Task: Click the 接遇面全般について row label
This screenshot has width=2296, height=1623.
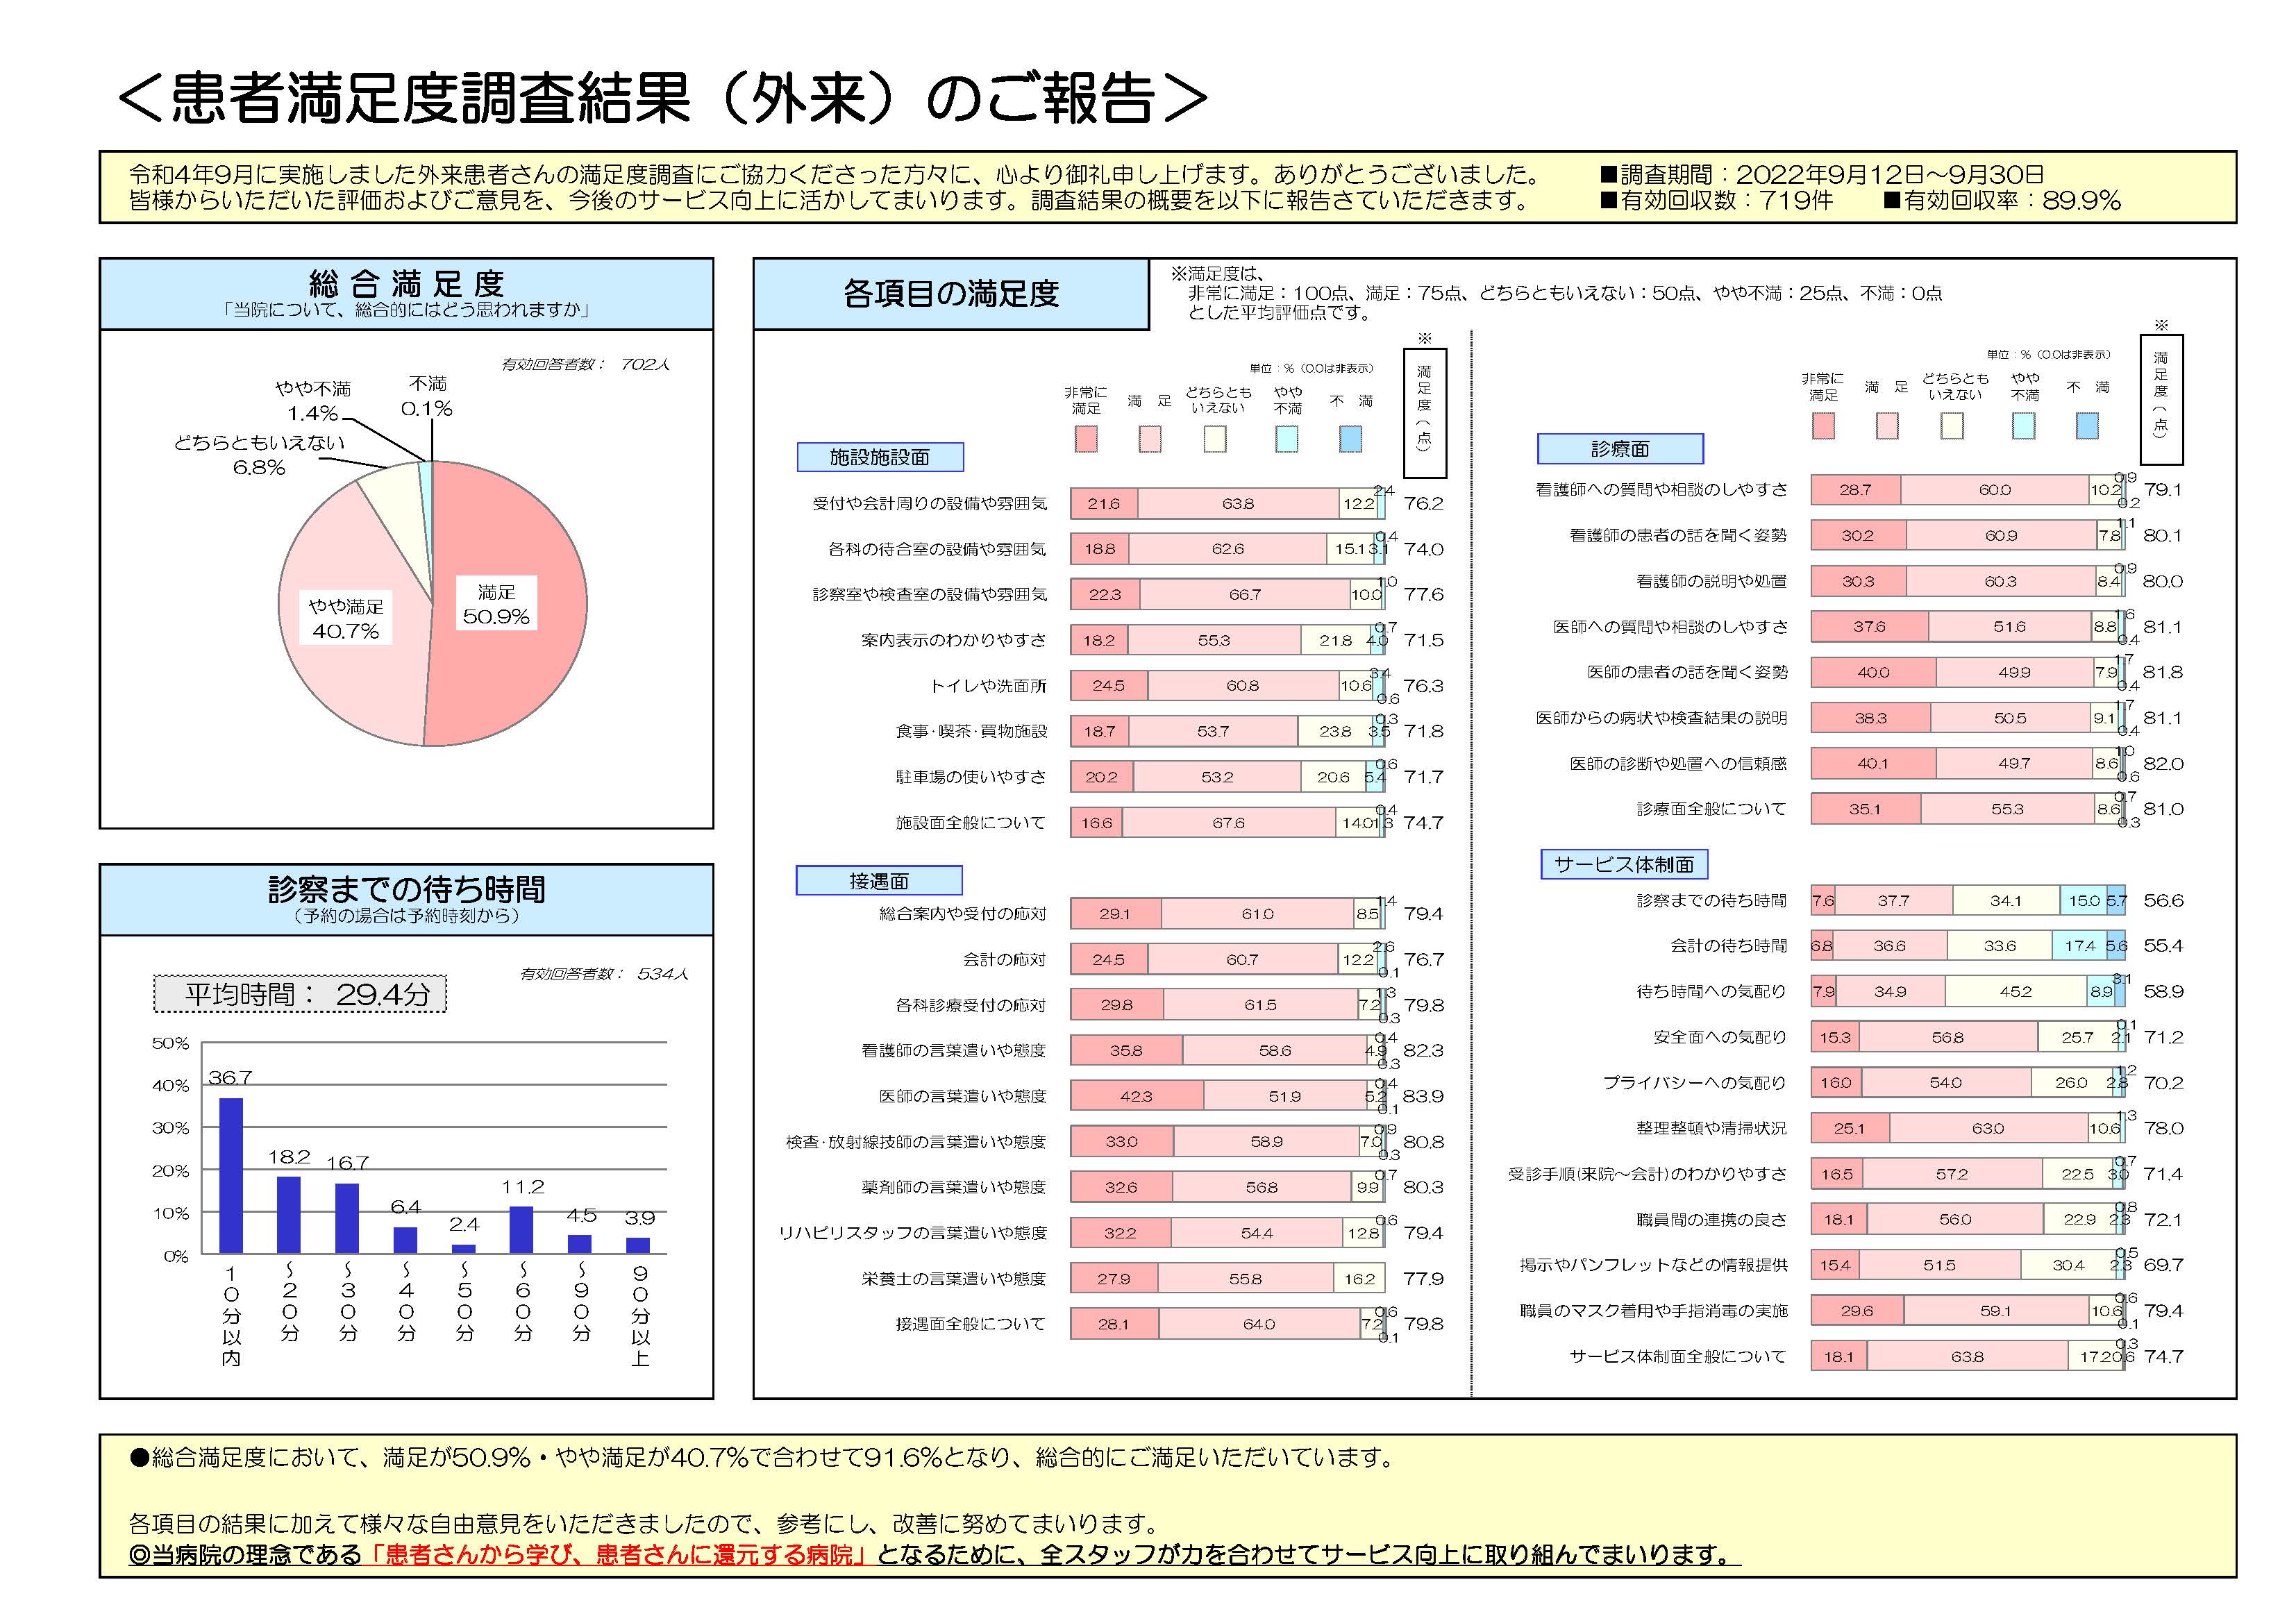Action: (971, 1324)
